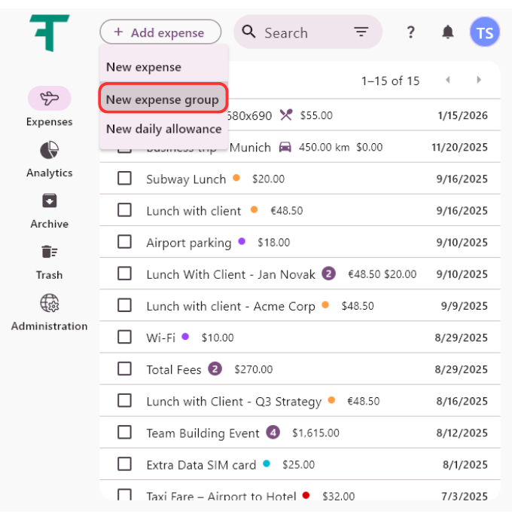Select the Airport parking checkbox
The image size is (512, 520).
pyautogui.click(x=124, y=242)
